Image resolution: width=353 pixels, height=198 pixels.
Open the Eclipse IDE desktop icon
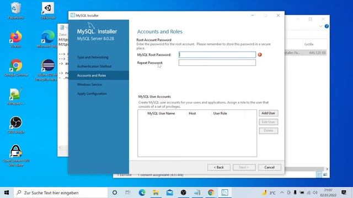(x=47, y=70)
